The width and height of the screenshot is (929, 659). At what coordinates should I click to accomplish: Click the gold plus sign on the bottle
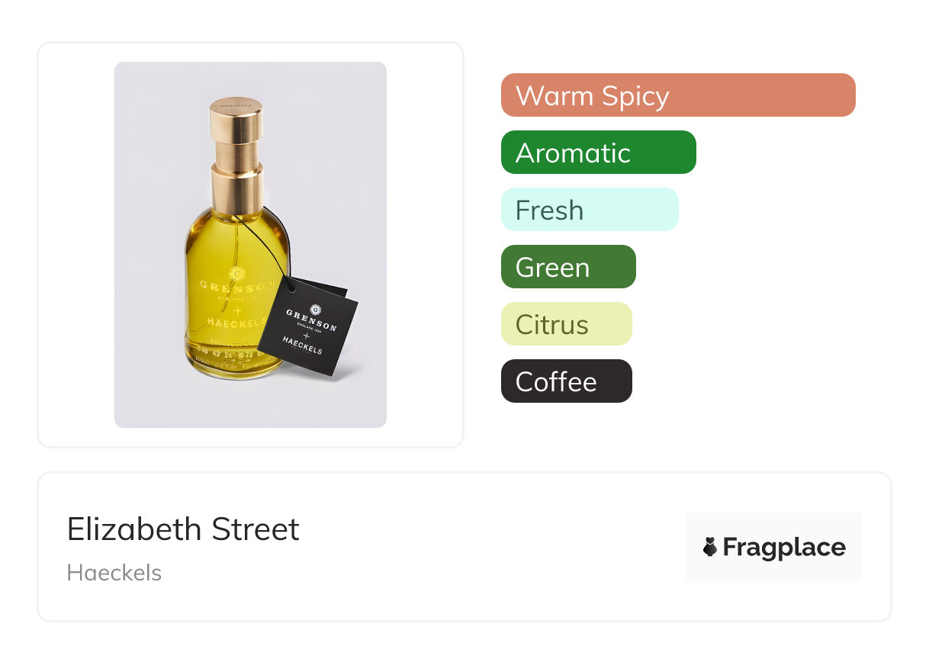(237, 310)
